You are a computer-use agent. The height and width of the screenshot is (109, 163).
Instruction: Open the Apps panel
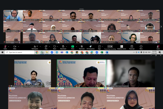click(100, 47)
